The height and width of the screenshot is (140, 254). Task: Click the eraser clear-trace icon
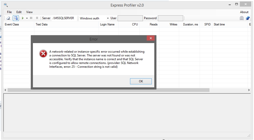tap(8, 18)
